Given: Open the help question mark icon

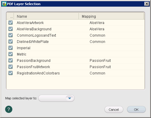Looking at the screenshot, I should click(9, 109).
